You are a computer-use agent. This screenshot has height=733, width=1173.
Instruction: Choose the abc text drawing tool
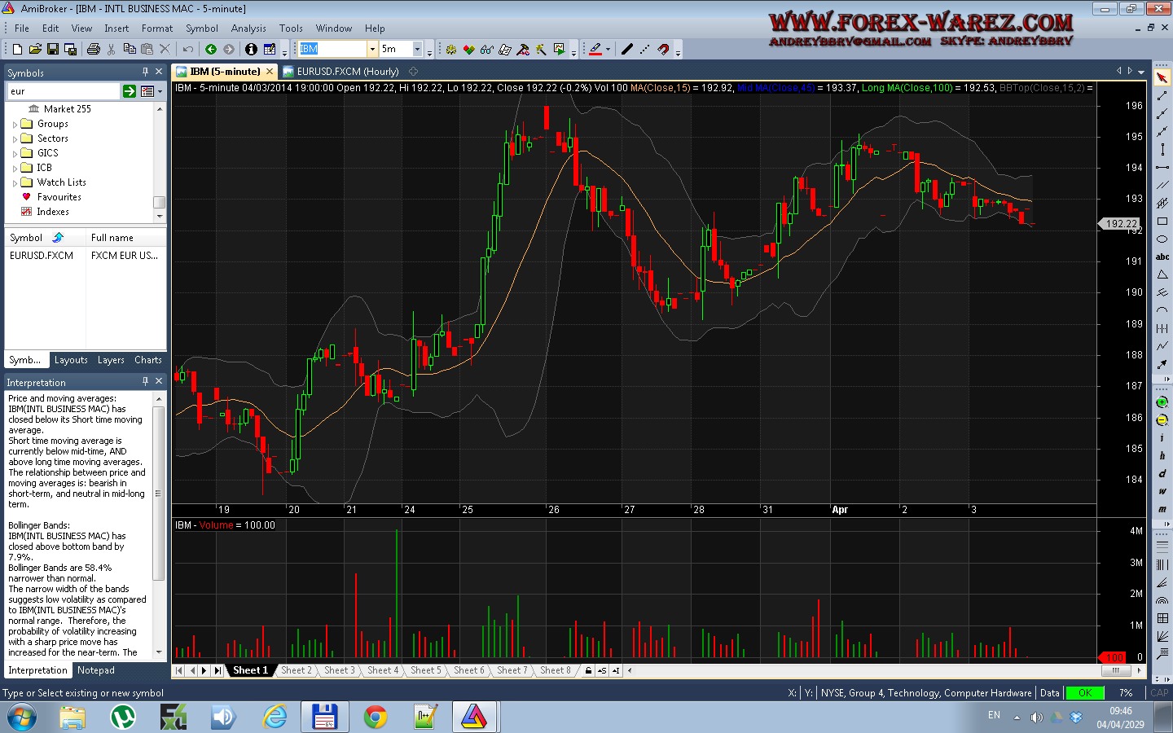[x=1162, y=257]
